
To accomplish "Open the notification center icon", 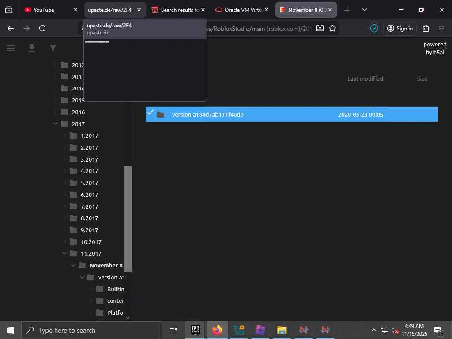I will coord(438,330).
